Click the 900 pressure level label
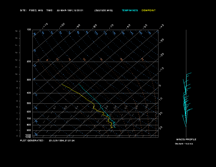216x167 pixels. (x=29, y=130)
